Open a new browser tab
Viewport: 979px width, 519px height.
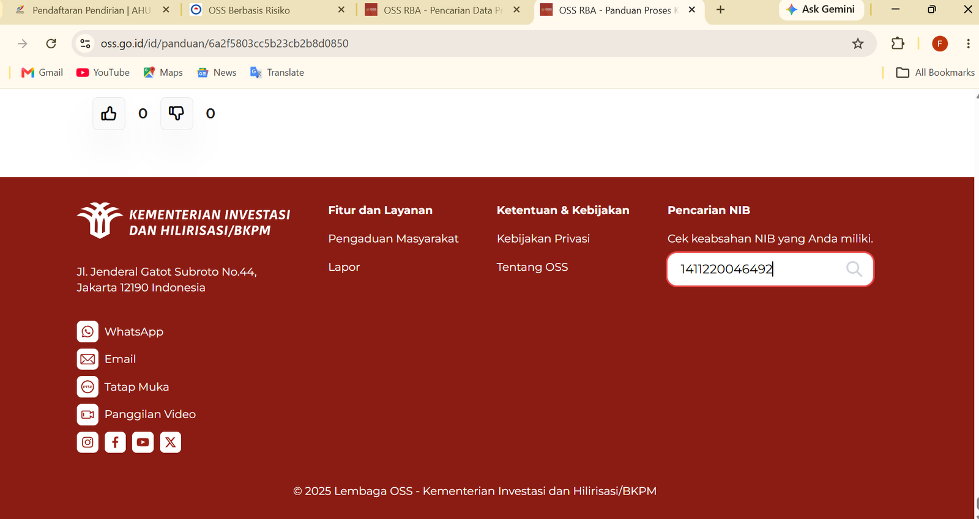720,10
